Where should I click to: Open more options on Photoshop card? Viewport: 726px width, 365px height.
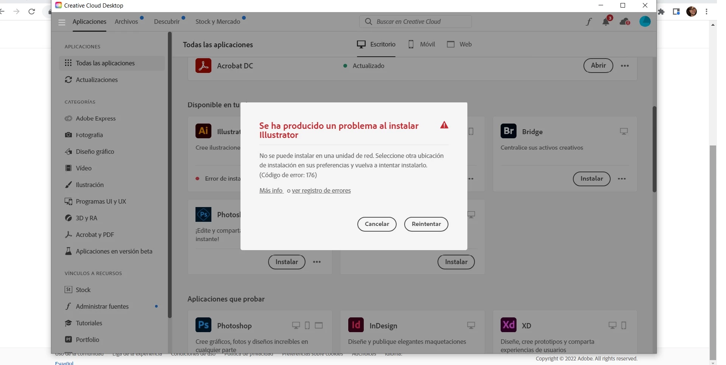tap(317, 262)
